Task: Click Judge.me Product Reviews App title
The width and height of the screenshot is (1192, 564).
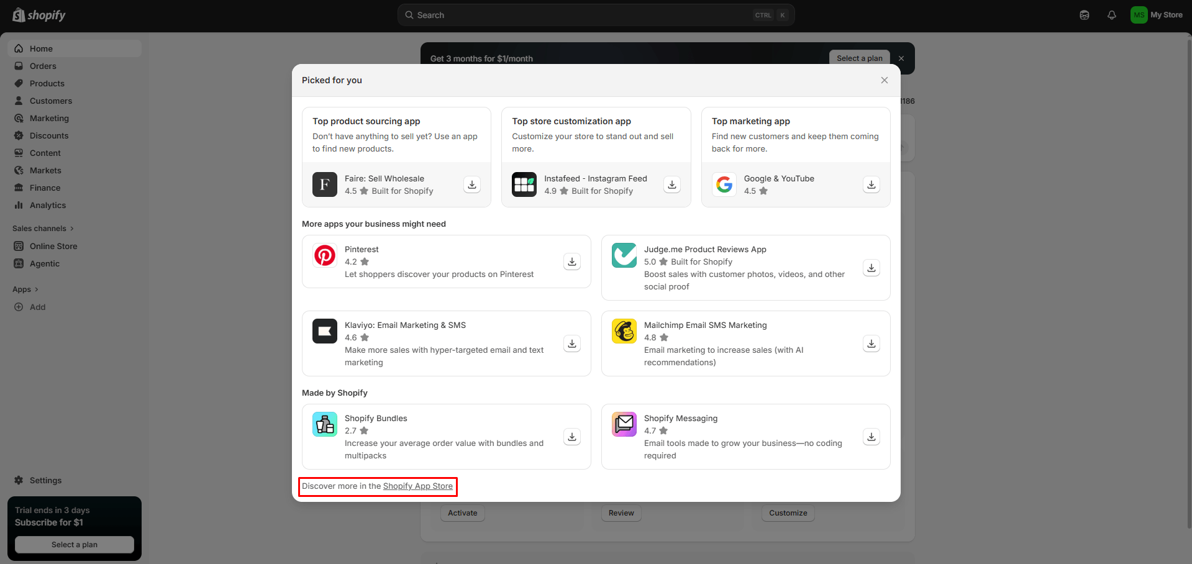Action: click(705, 249)
